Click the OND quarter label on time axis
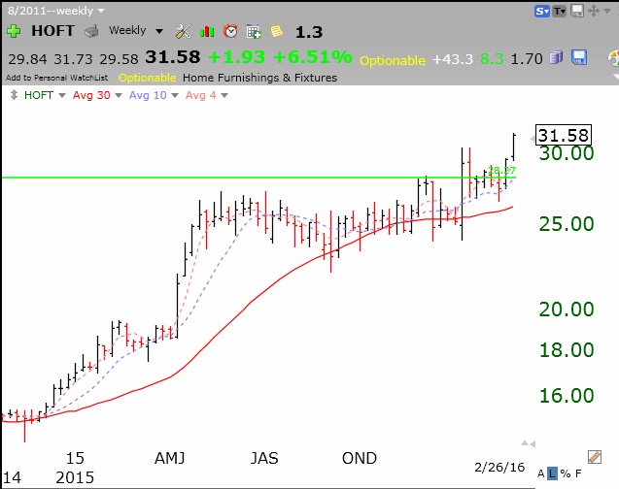 360,458
